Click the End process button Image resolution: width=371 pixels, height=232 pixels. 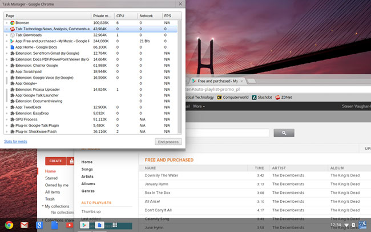(168, 141)
